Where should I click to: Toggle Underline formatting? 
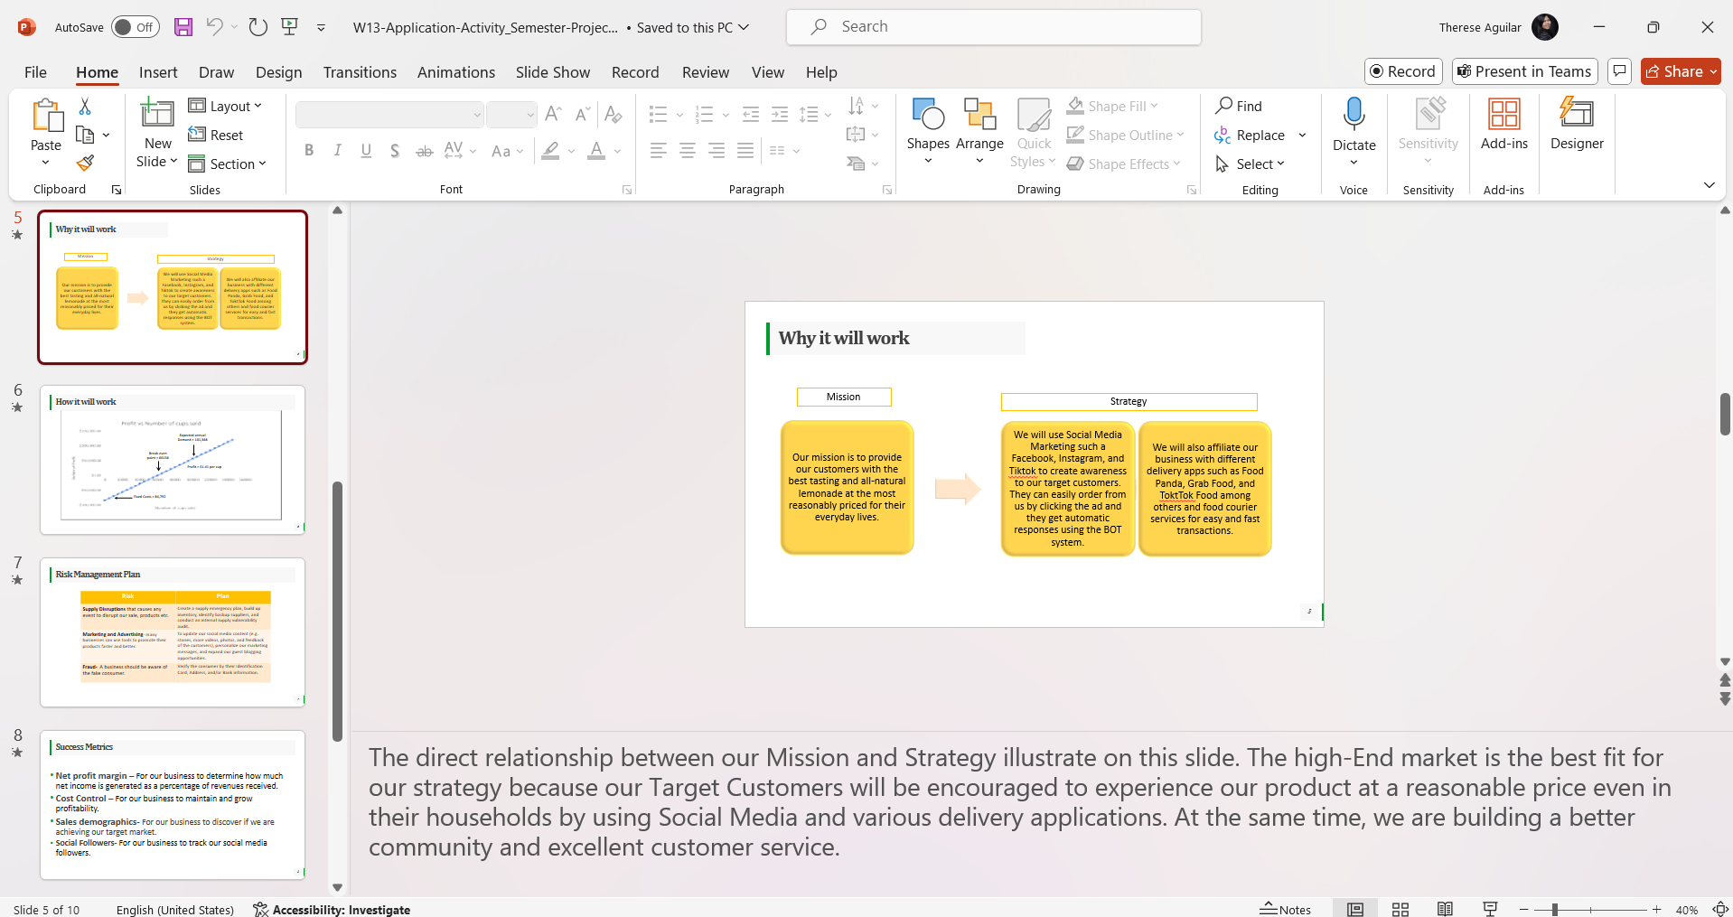pos(366,151)
